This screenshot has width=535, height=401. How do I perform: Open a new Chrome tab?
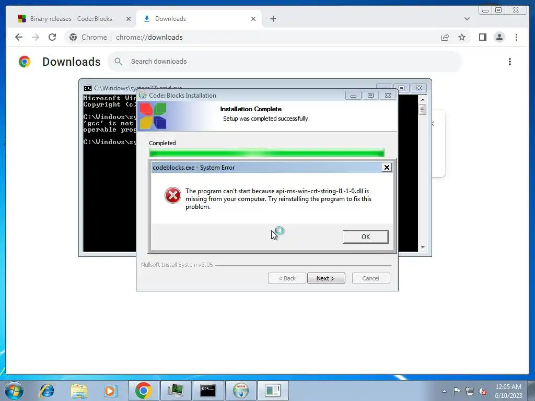[273, 19]
